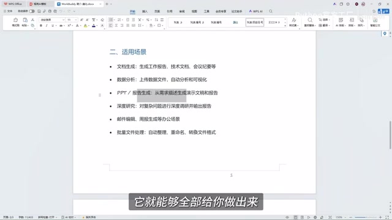Select the highlighted list bullet style in gallery

[x=255, y=23]
